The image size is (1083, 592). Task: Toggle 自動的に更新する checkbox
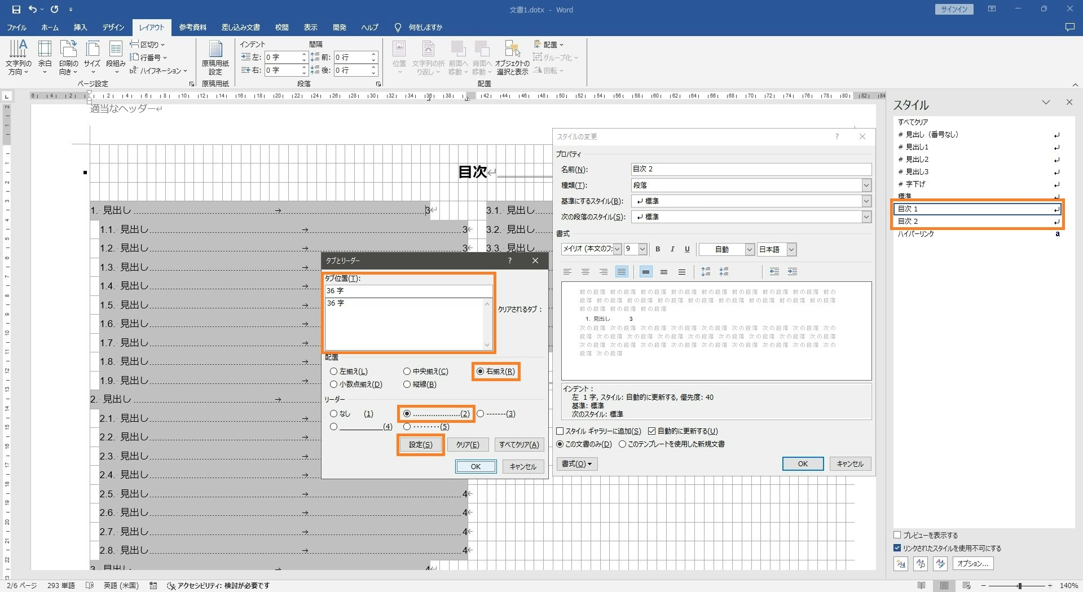click(x=652, y=431)
